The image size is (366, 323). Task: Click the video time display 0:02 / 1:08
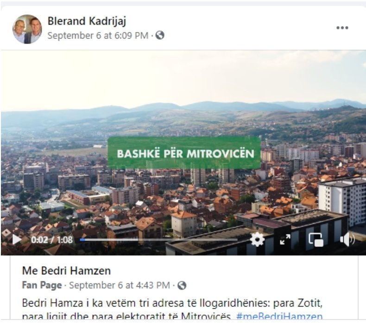(x=51, y=240)
